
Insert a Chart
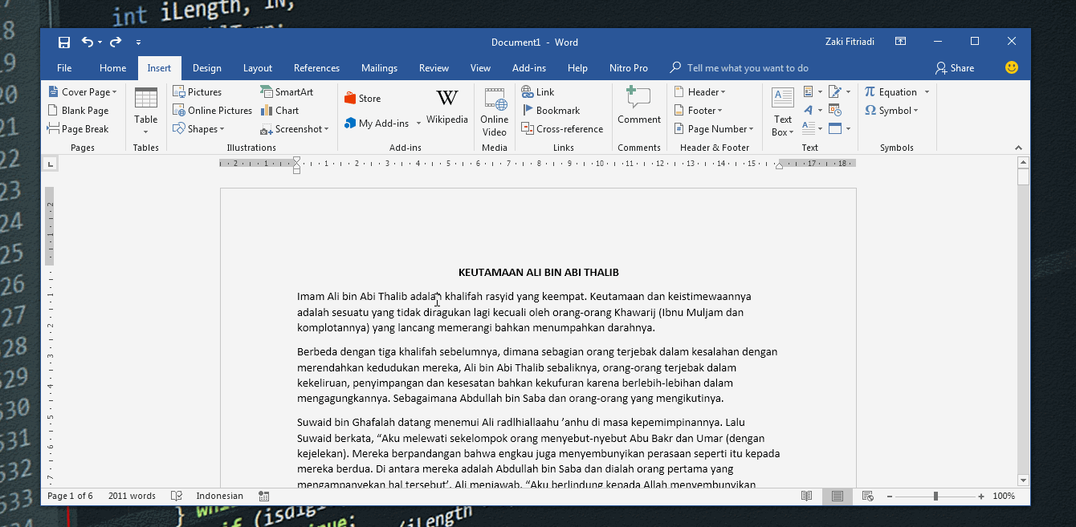tap(279, 111)
